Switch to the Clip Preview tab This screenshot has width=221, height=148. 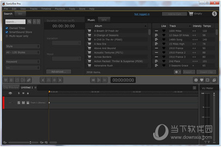(x=11, y=88)
